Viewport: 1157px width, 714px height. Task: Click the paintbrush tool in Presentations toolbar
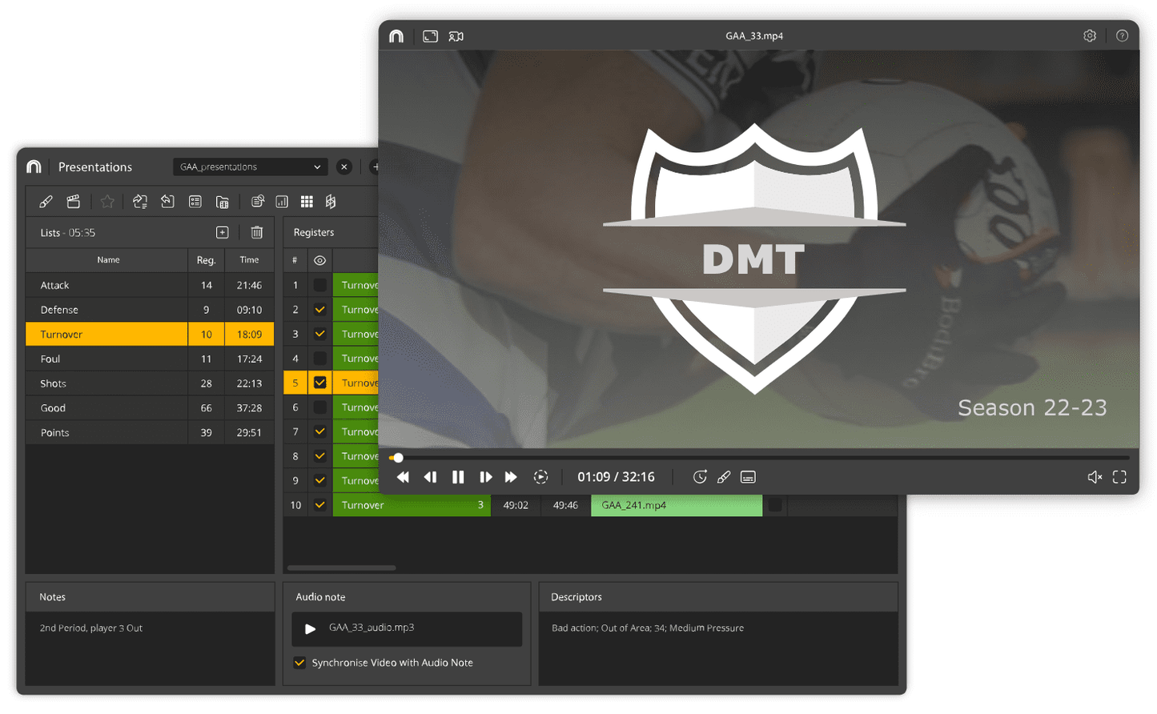46,202
